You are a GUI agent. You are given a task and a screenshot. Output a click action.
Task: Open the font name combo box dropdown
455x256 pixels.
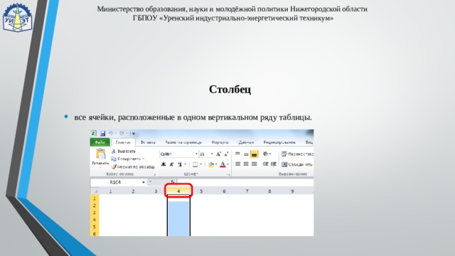[196, 154]
